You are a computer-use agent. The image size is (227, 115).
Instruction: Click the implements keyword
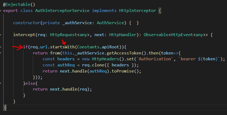point(104,11)
